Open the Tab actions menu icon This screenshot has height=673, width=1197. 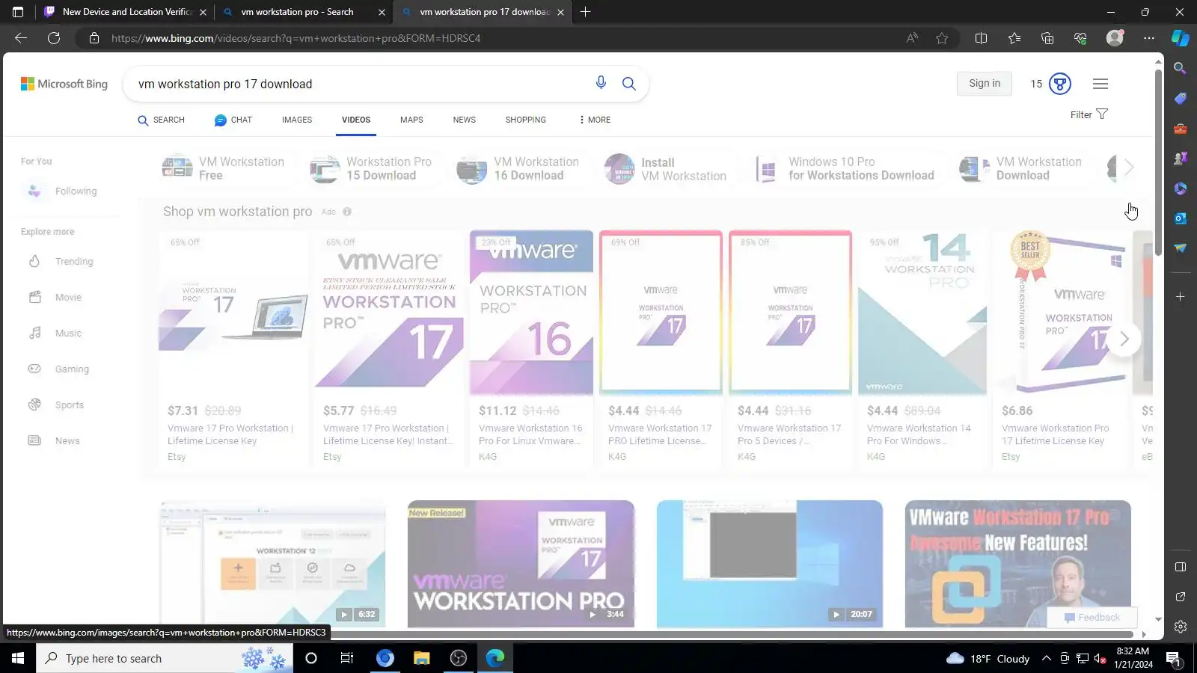point(18,12)
